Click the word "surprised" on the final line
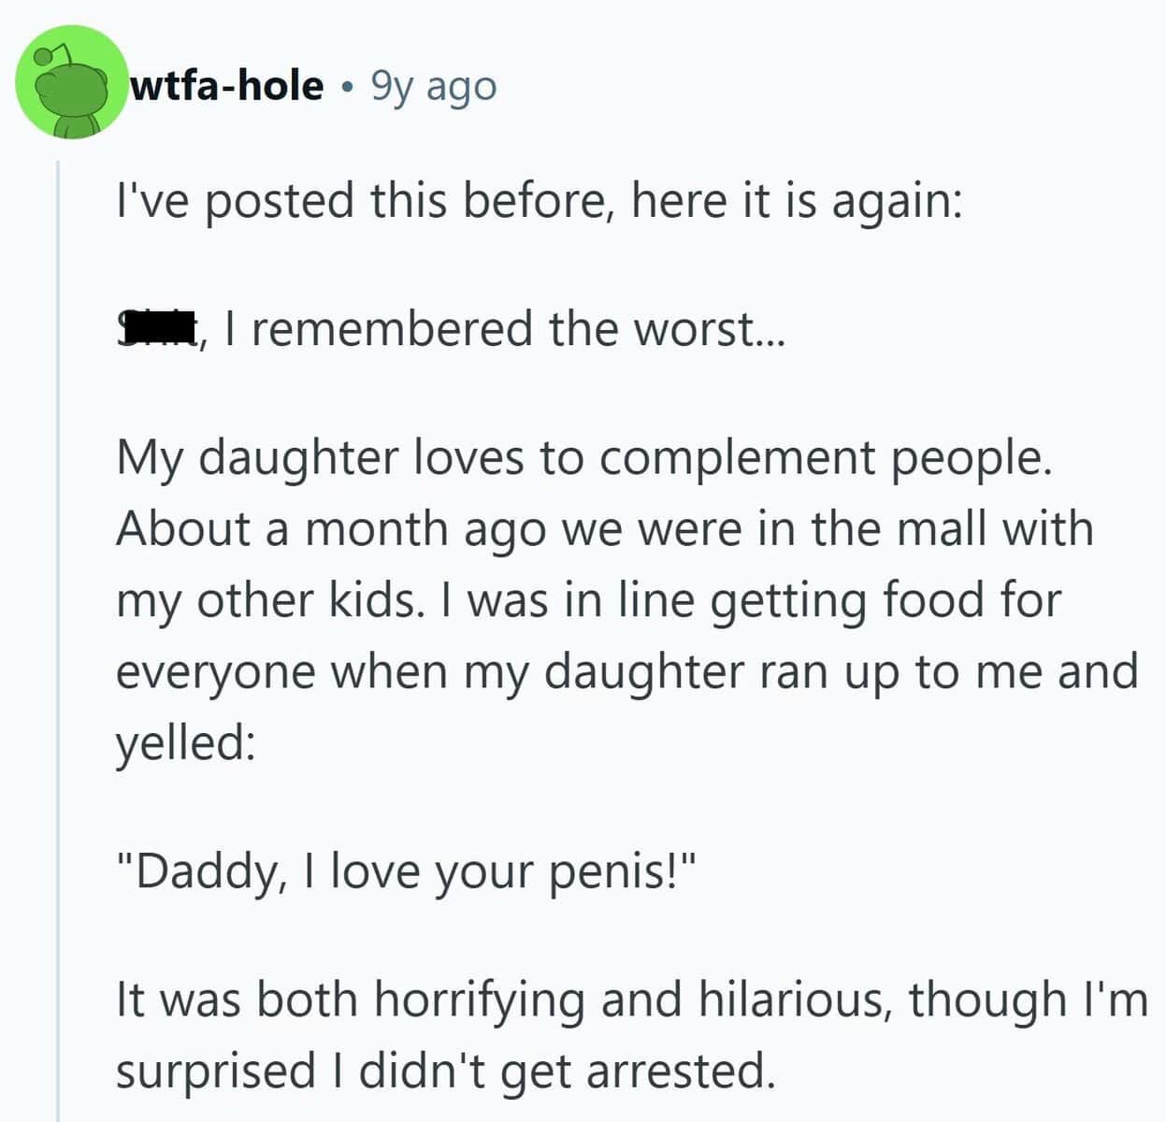Screen dimensions: 1166x1122 pos(216,1070)
